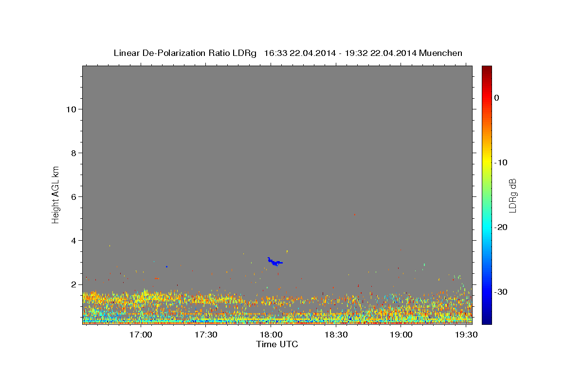Click the height tick label '6'
This screenshot has height=389, width=584.
pos(73,196)
